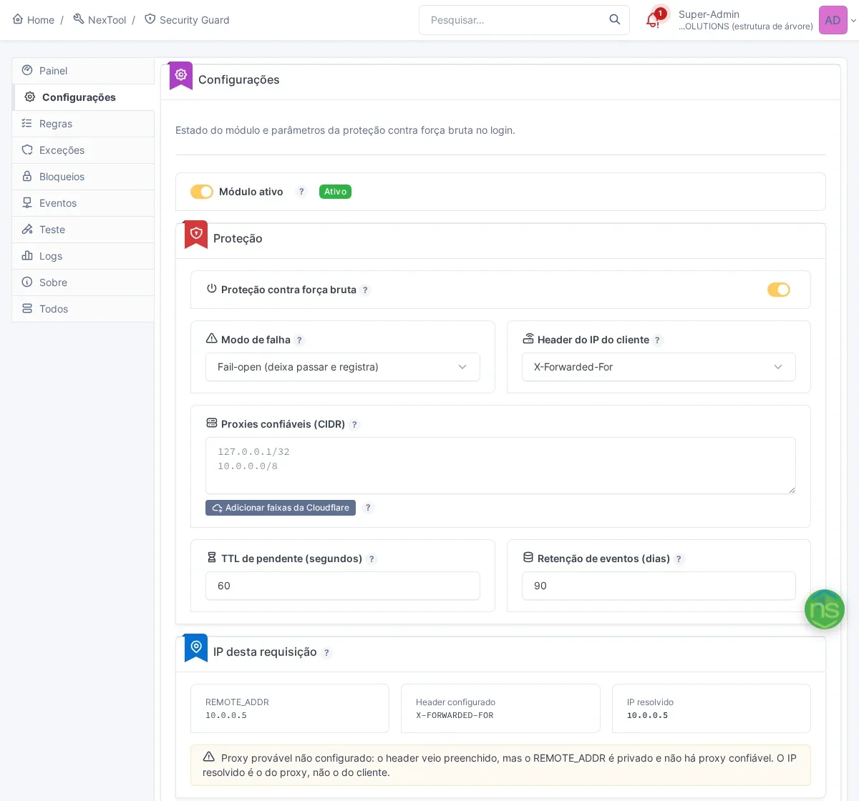859x801 pixels.
Task: Click the X-FORWARDED-FOR header configurado value
Action: click(455, 715)
